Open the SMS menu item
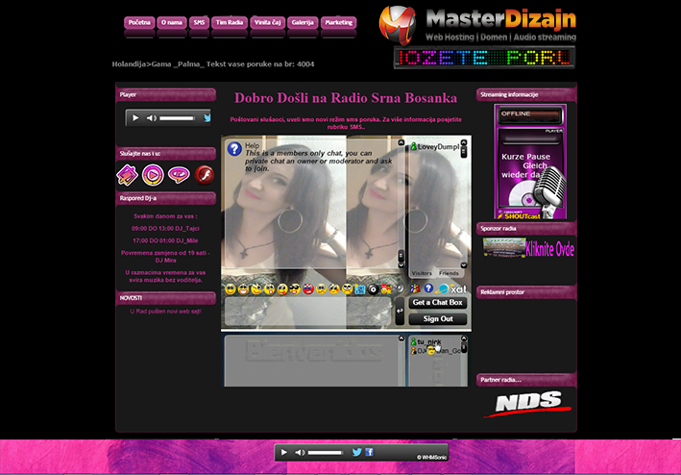Screen dimensions: 681x475 click(x=199, y=22)
